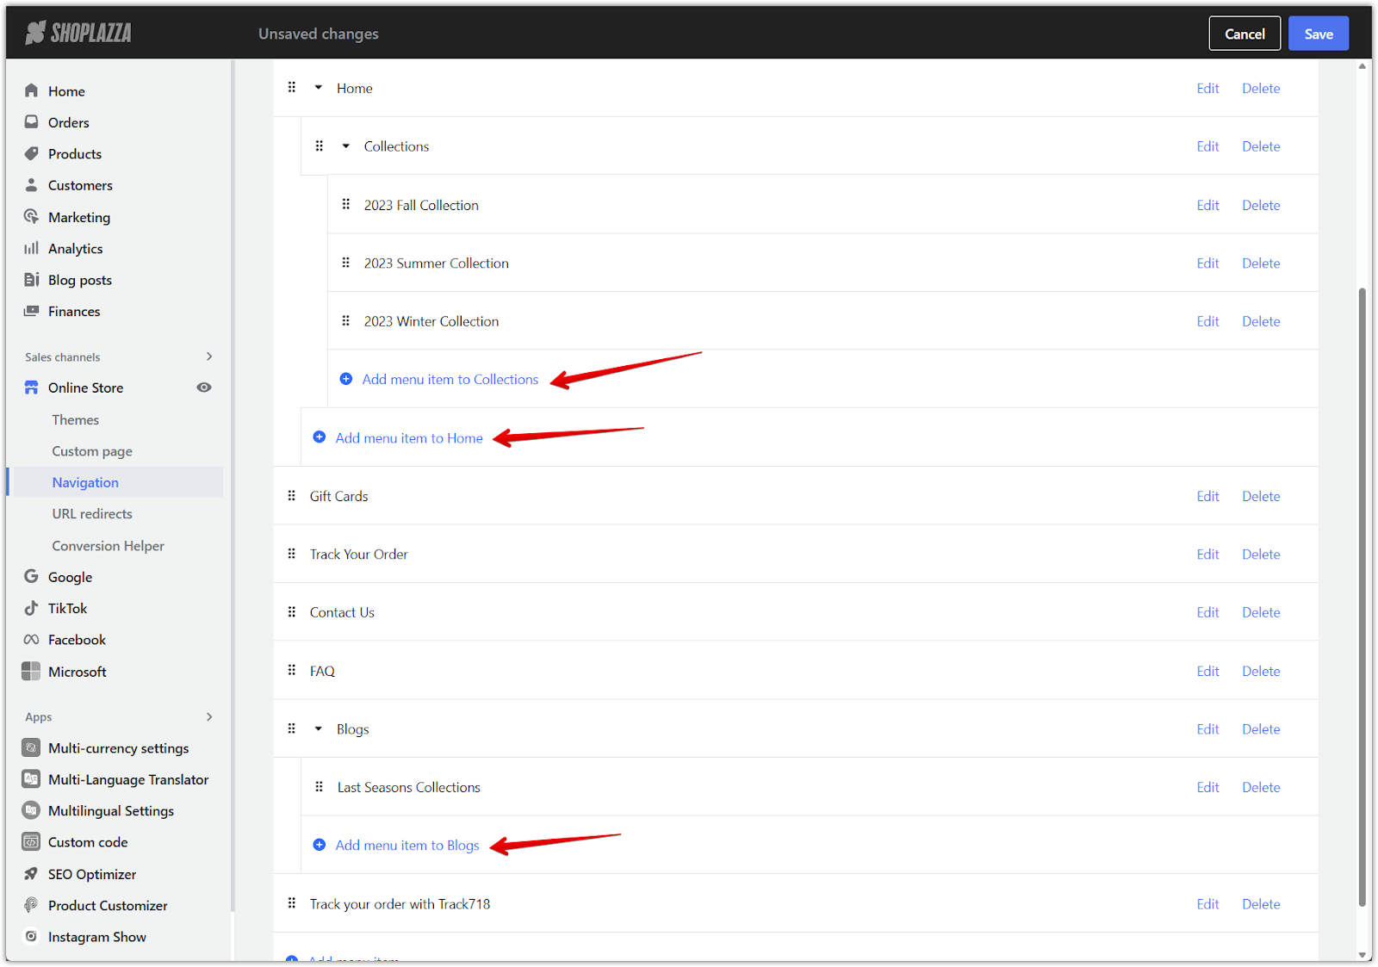1378x967 pixels.
Task: Collapse the Home menu item
Action: point(319,88)
